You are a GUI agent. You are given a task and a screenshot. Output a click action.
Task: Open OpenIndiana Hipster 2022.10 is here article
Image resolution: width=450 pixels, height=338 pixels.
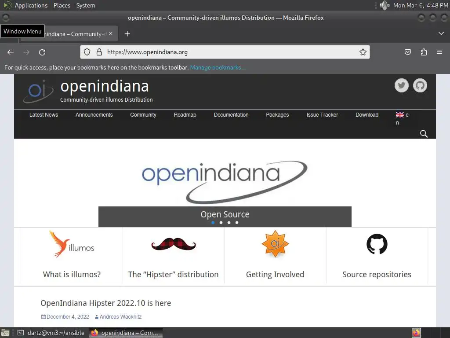point(105,303)
